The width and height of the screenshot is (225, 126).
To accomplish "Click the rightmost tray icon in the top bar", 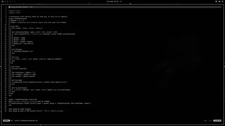I will [x=223, y=1].
